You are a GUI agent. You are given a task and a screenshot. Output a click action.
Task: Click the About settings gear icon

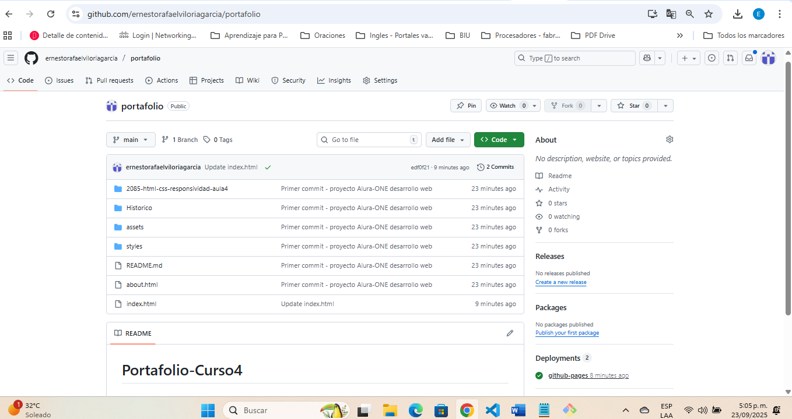[x=670, y=140]
